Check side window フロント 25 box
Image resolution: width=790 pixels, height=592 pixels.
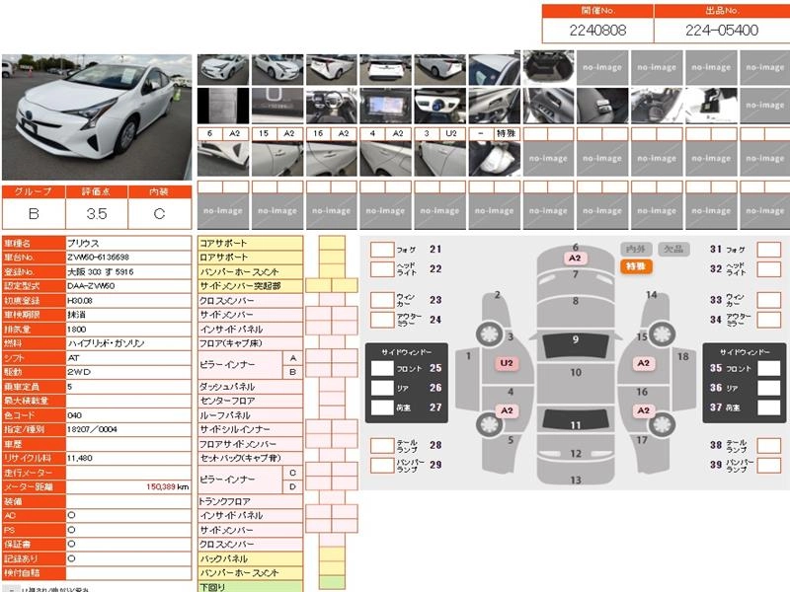tap(382, 368)
